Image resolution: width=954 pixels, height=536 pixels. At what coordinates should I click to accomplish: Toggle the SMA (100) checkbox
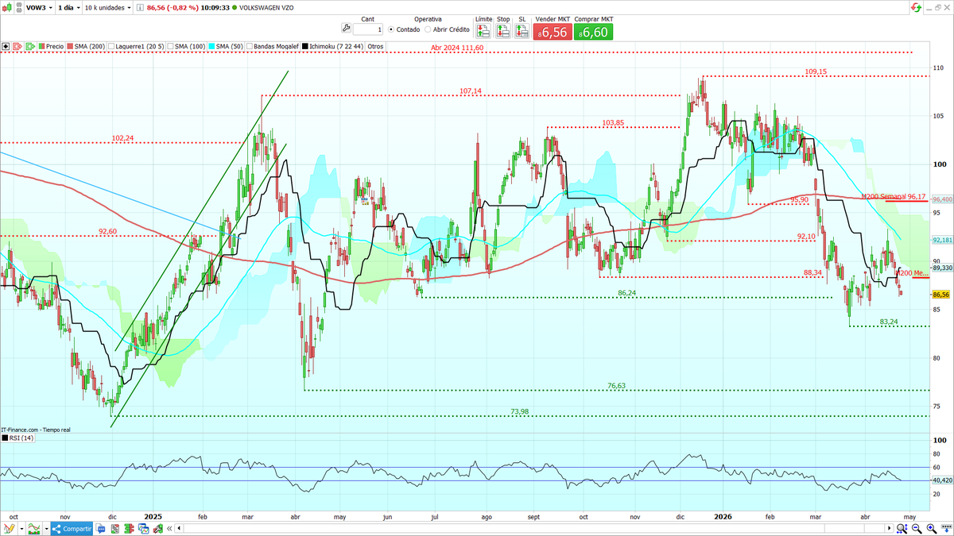click(170, 47)
